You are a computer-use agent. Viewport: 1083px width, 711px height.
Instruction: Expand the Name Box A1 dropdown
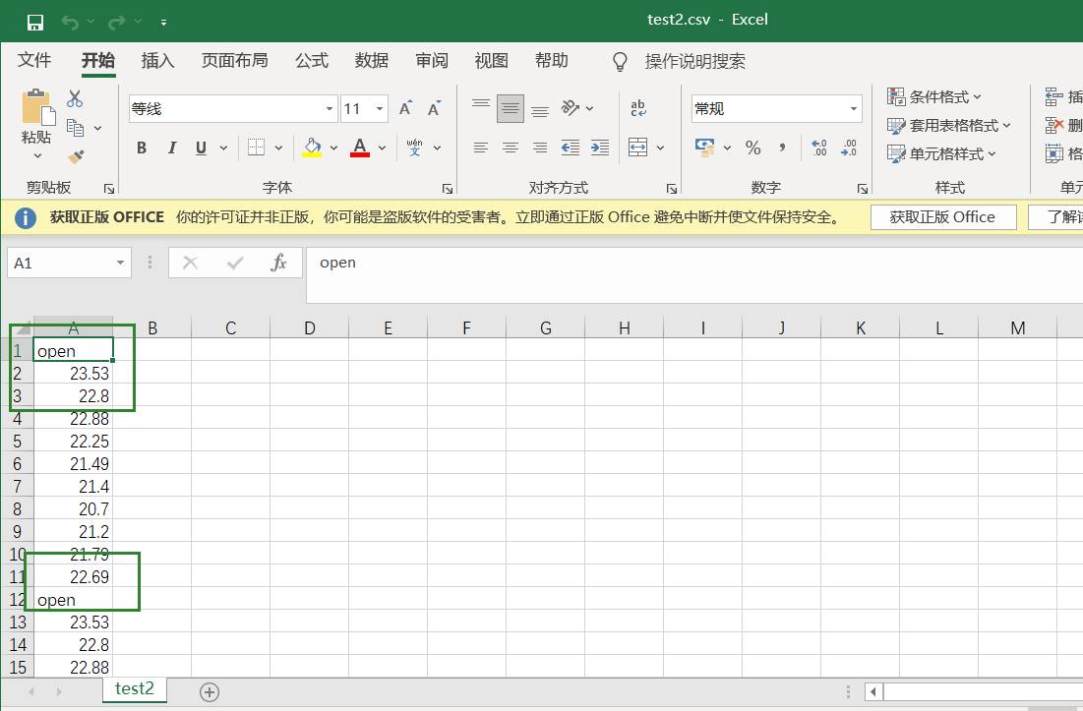[120, 263]
